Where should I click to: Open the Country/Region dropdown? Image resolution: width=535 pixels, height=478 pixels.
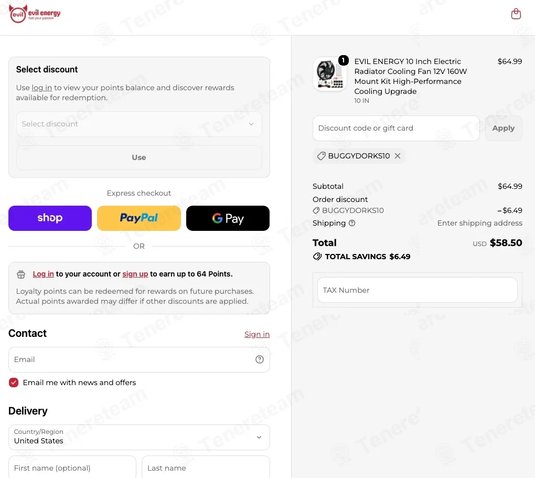coord(139,438)
